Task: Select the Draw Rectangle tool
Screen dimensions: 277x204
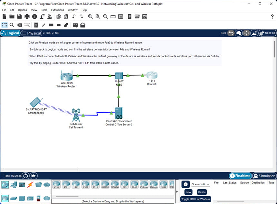Action: pyautogui.click(x=51, y=25)
